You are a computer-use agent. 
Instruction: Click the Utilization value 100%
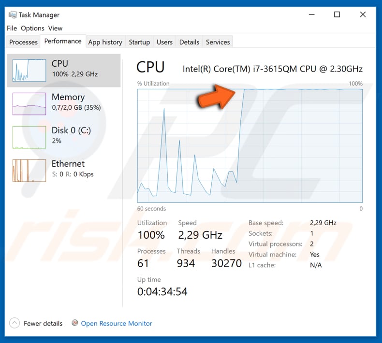151,235
